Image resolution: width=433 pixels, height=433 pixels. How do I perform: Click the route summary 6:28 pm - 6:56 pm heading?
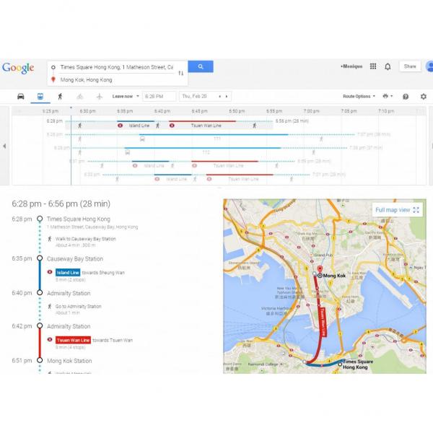point(61,204)
